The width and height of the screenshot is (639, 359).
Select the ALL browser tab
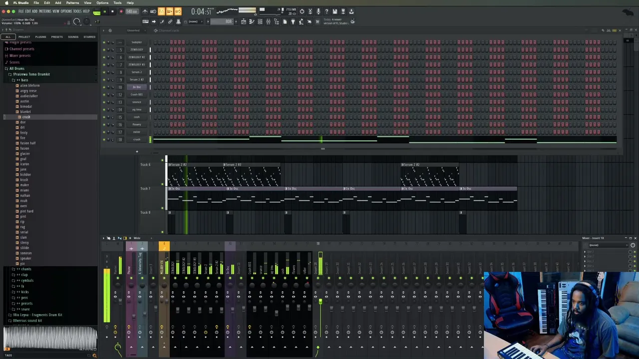[x=8, y=37]
